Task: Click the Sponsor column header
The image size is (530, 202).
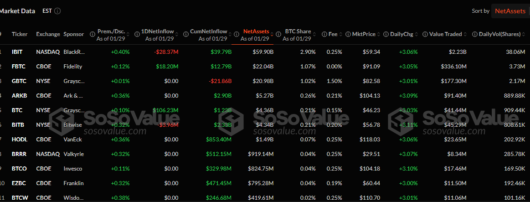Action: 73,34
